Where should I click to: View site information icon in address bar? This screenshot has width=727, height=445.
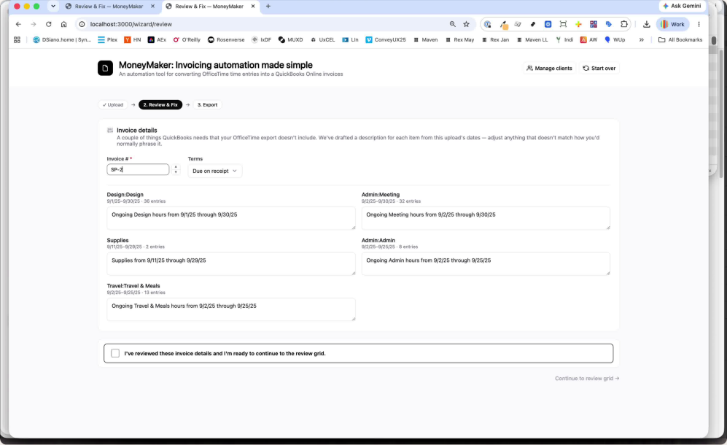click(82, 24)
